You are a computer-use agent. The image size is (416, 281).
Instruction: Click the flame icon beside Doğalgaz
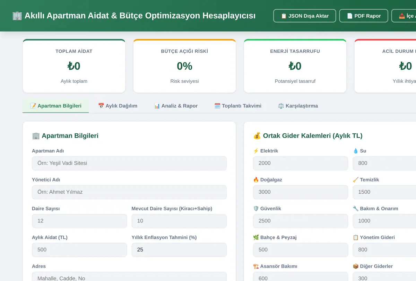pos(256,179)
